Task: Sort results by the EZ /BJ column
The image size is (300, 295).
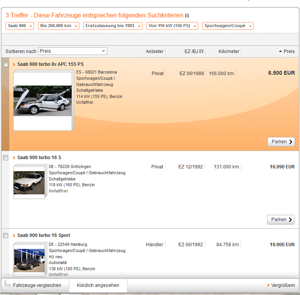Action: point(191,51)
